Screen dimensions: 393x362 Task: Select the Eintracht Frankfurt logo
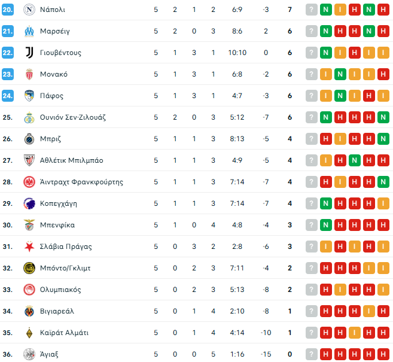[x=29, y=182]
